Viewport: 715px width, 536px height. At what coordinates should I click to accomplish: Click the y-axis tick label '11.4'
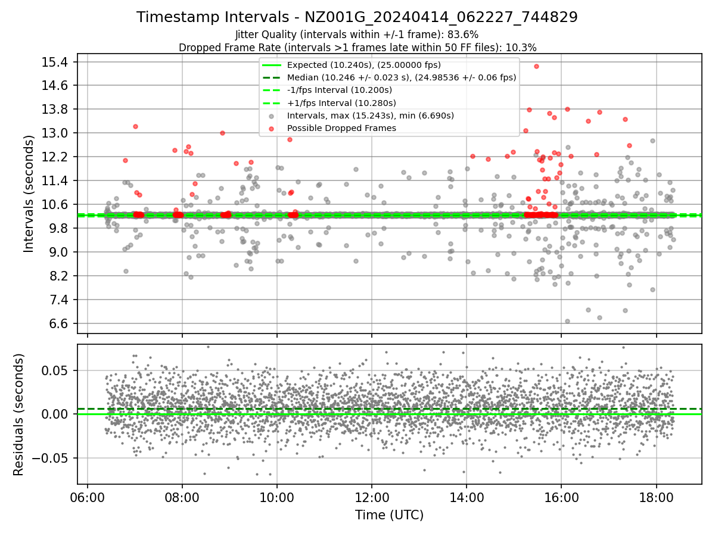[56, 181]
